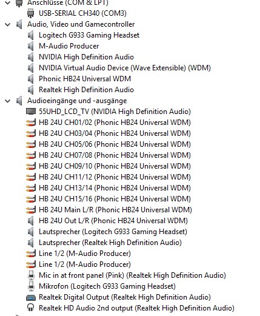Click the RCA cable icon for HB 24U CH01/02

[x=31, y=123]
